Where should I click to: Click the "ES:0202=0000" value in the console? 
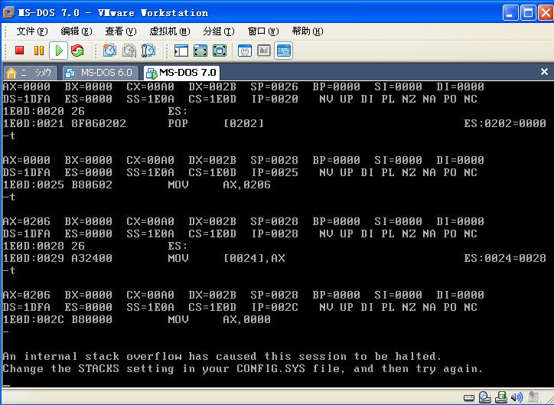click(505, 123)
